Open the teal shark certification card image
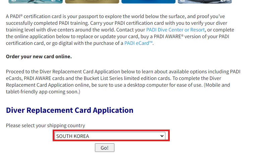The height and width of the screenshot is (161, 260). 36,1
